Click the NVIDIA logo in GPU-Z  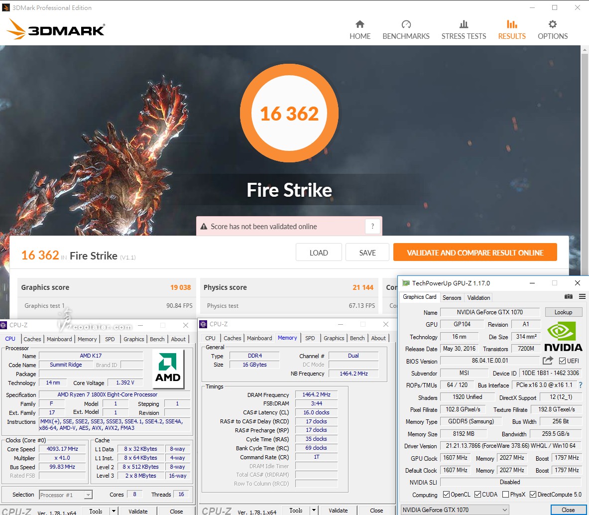pyautogui.click(x=563, y=337)
